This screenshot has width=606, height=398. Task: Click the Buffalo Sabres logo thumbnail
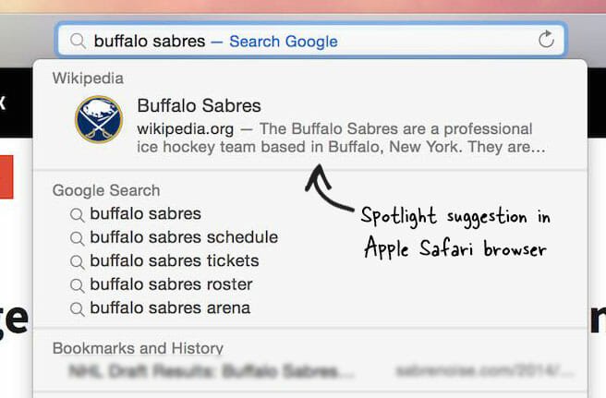coord(99,119)
